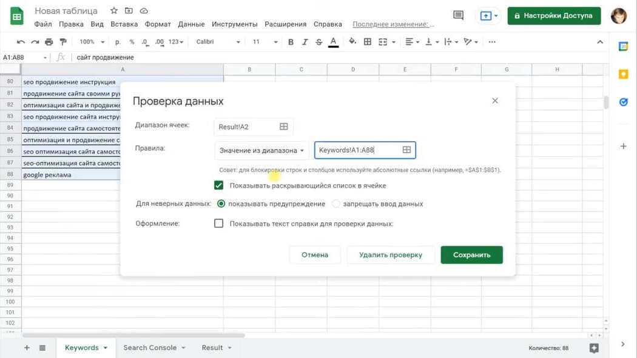Open the Данные menu

coord(191,24)
